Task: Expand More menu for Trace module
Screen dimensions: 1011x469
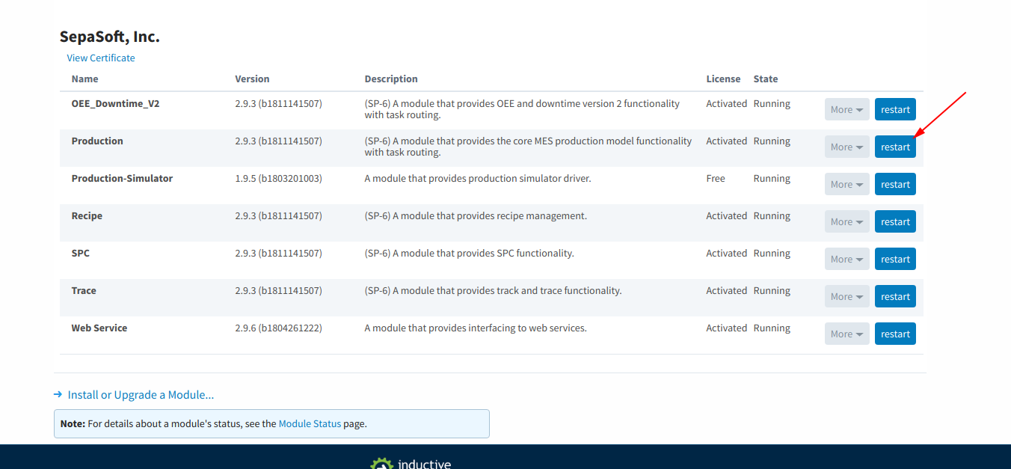Action: pyautogui.click(x=847, y=296)
